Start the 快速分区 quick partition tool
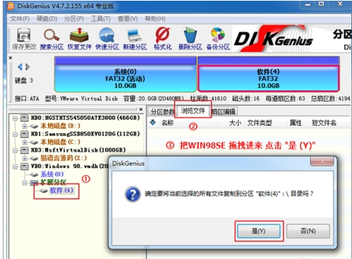Image resolution: width=352 pixels, height=259 pixels. [x=107, y=39]
